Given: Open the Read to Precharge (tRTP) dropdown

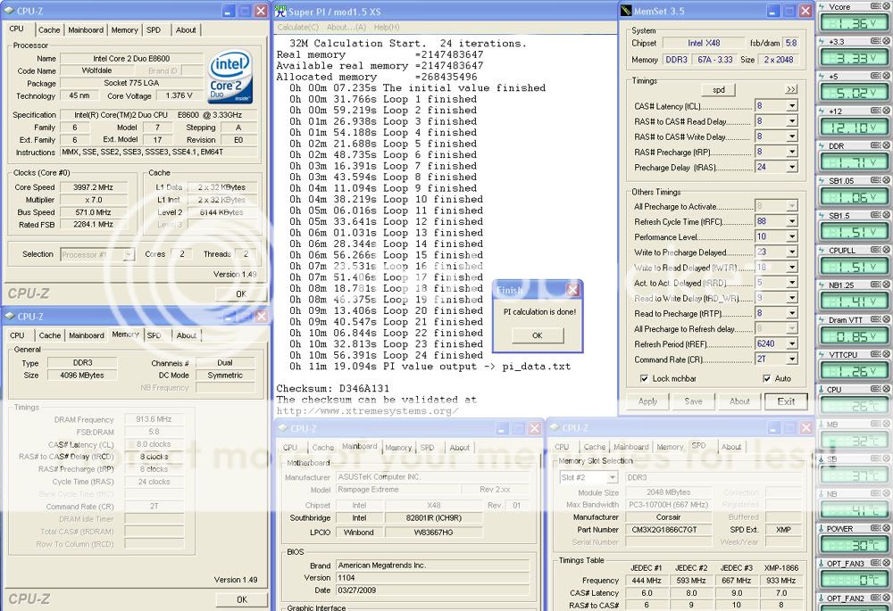Looking at the screenshot, I should [792, 313].
